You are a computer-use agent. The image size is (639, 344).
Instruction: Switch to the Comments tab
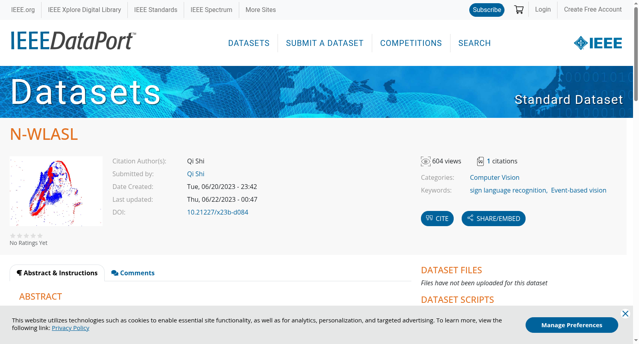coord(133,273)
